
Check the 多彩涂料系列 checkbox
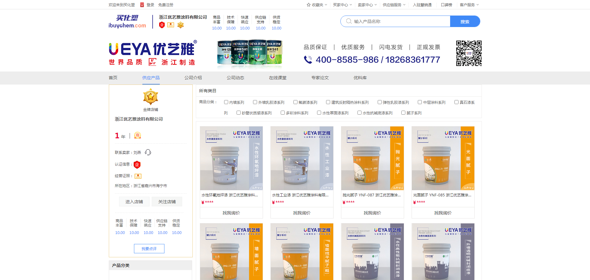click(283, 112)
